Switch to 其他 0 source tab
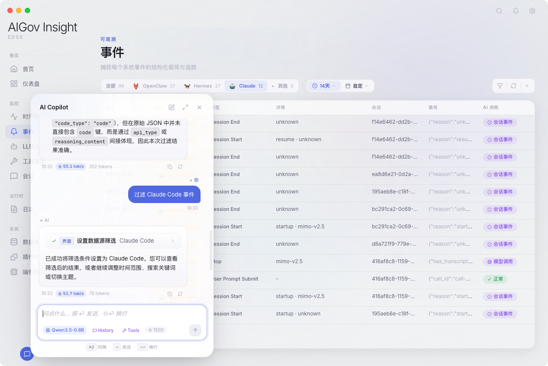Viewport: 548px width, 366px height. tap(283, 86)
